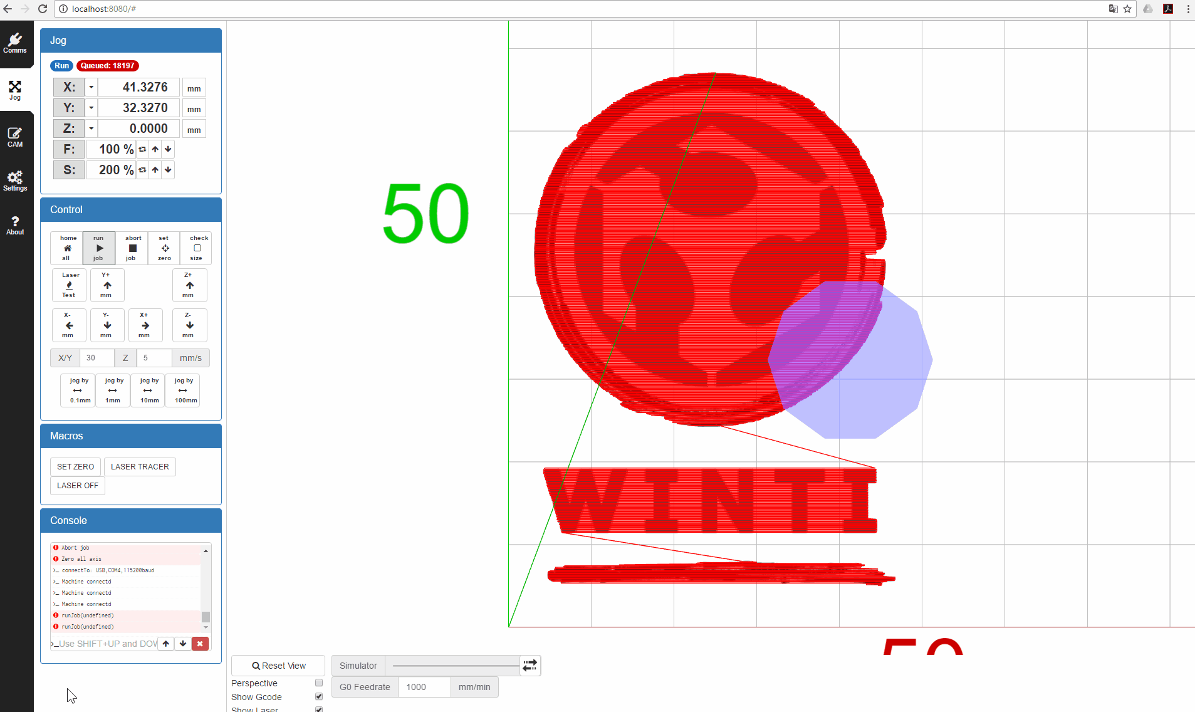Click the G0 Feedrate input field

[424, 687]
